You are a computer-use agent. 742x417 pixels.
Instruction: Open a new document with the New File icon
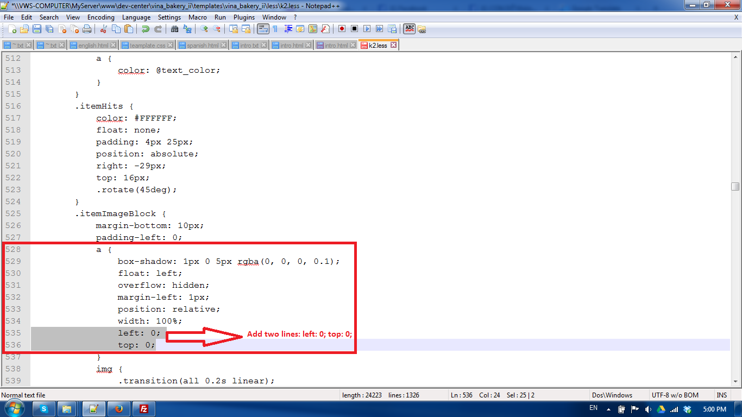coord(12,28)
